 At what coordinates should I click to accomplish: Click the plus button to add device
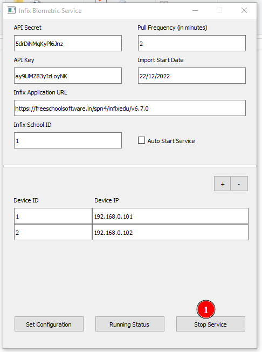pyautogui.click(x=222, y=184)
